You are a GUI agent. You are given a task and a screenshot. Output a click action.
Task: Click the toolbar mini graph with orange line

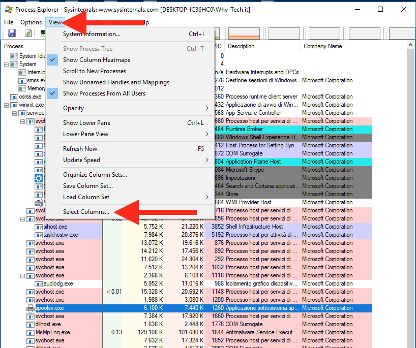244,34
